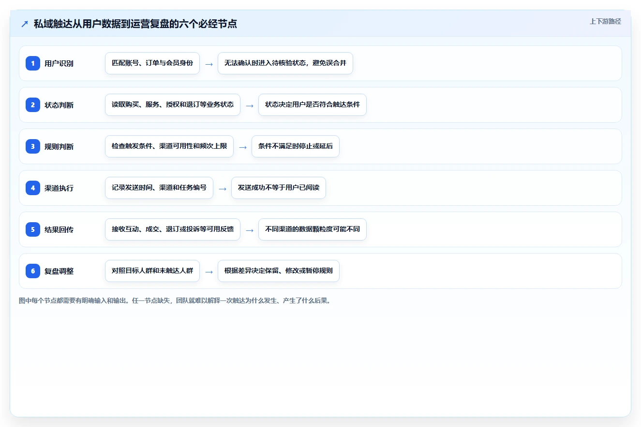The width and height of the screenshot is (641, 427).
Task: Select the 条件不满足时停止或延后 box
Action: pos(296,146)
